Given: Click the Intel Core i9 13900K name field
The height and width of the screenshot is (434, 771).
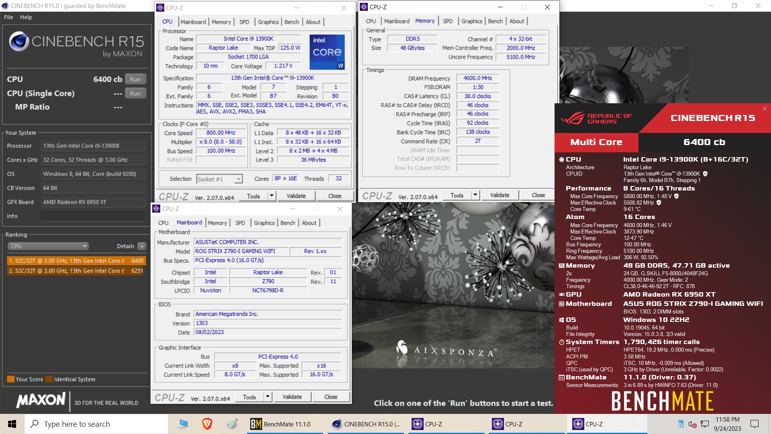Looking at the screenshot, I should pyautogui.click(x=249, y=39).
